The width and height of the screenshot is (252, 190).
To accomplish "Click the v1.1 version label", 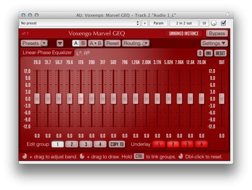I will tap(25, 33).
